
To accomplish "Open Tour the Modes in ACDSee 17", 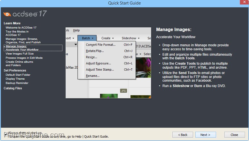I will pos(17,33).
